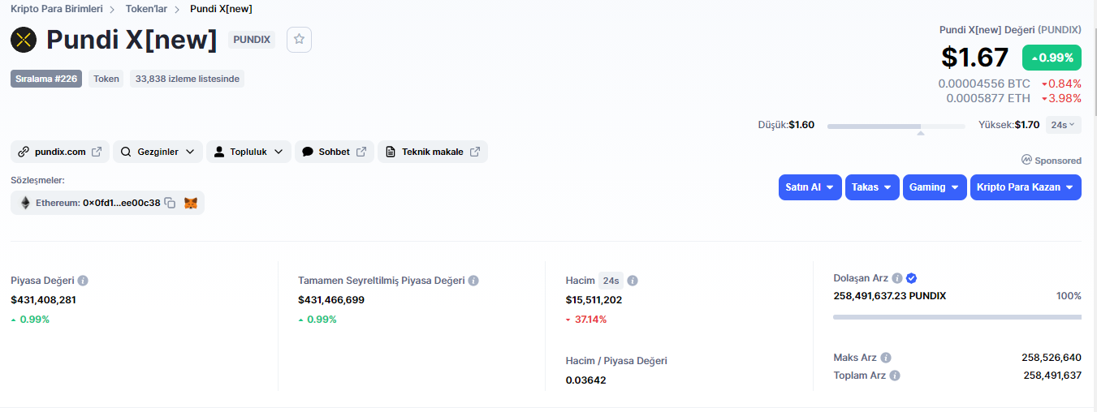The width and height of the screenshot is (1097, 412).
Task: Open the Kripto Para Kazan menu
Action: [x=1026, y=187]
